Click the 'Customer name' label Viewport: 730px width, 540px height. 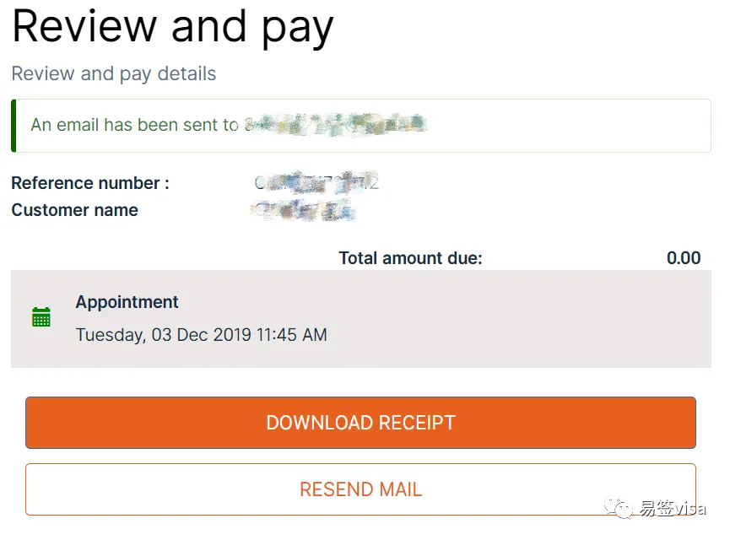tap(74, 210)
